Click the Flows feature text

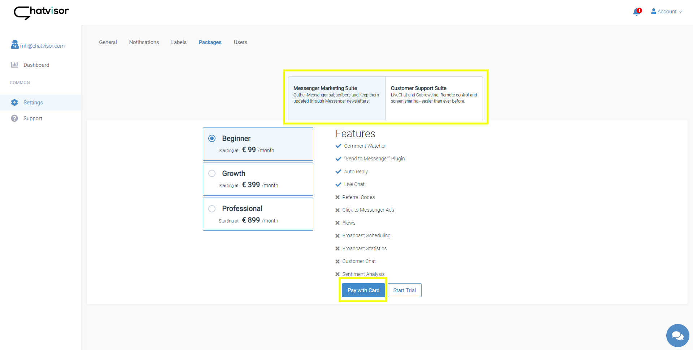tap(349, 223)
